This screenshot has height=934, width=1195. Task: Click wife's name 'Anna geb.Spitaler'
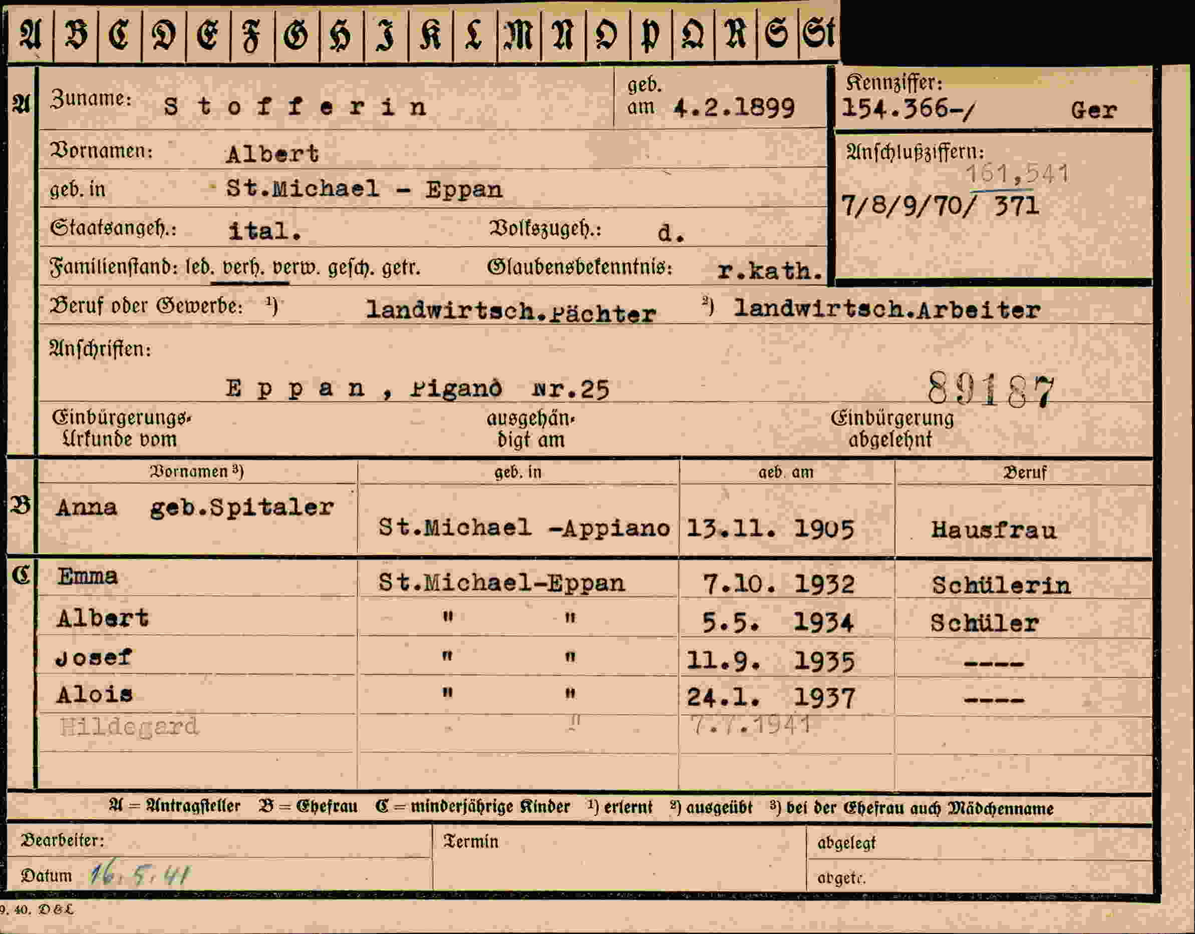coord(195,508)
